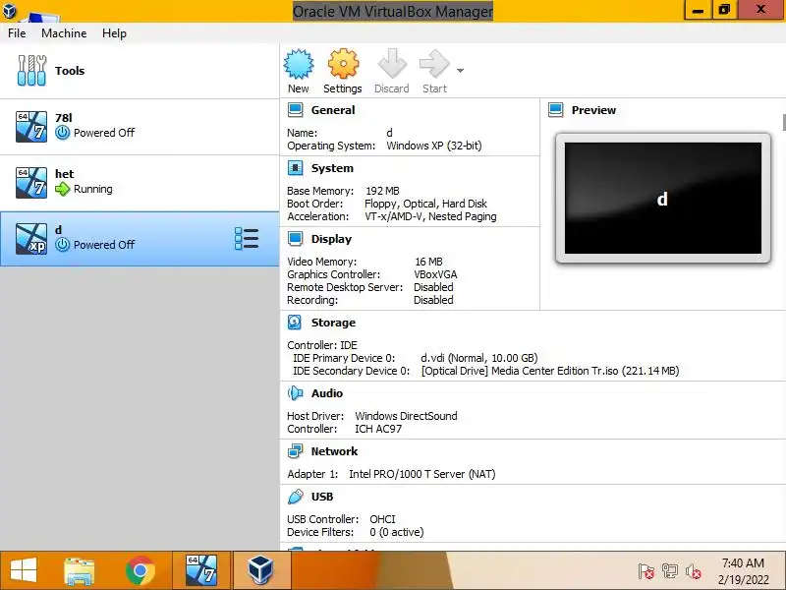This screenshot has width=786, height=590.
Task: Click the Display section header
Action: (x=331, y=239)
